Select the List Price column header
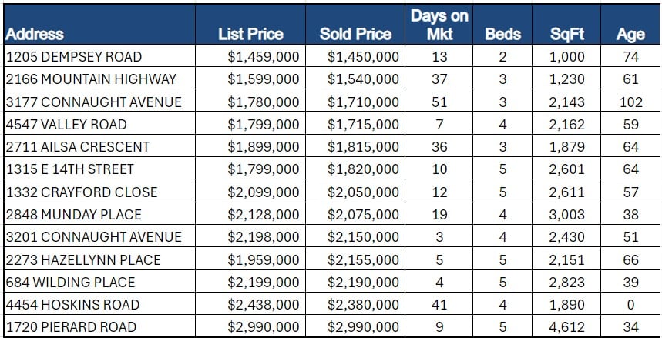This screenshot has width=662, height=338. coord(250,34)
